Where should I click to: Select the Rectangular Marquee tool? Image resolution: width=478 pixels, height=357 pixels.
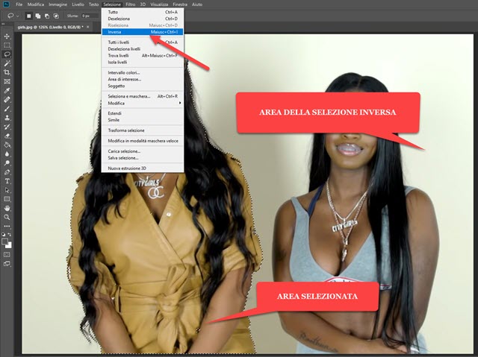click(7, 45)
